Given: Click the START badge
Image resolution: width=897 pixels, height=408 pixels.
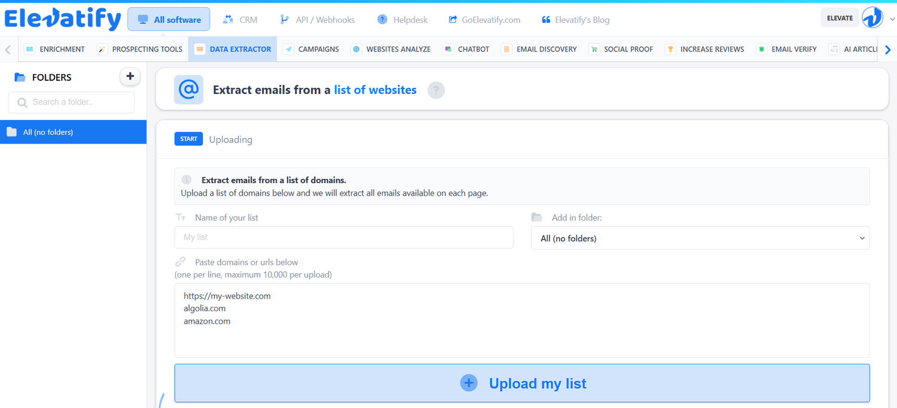Looking at the screenshot, I should [188, 139].
